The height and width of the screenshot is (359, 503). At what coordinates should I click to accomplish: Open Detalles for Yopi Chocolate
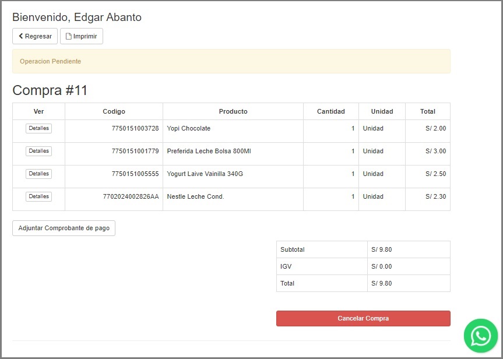pos(39,128)
